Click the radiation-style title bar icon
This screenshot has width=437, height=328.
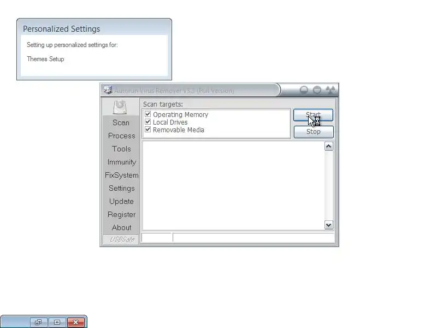[330, 90]
